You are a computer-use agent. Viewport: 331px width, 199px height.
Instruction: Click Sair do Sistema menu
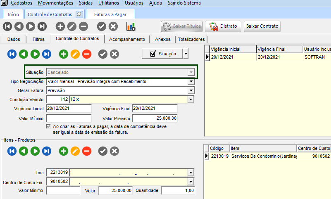point(184,3)
